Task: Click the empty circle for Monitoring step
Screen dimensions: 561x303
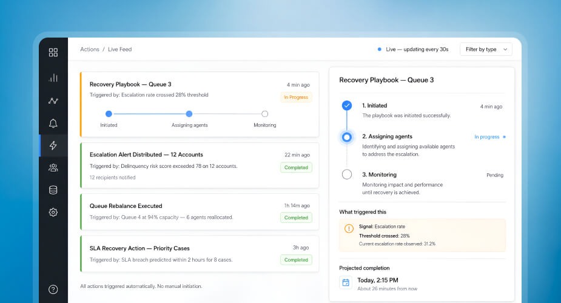Action: coord(347,175)
